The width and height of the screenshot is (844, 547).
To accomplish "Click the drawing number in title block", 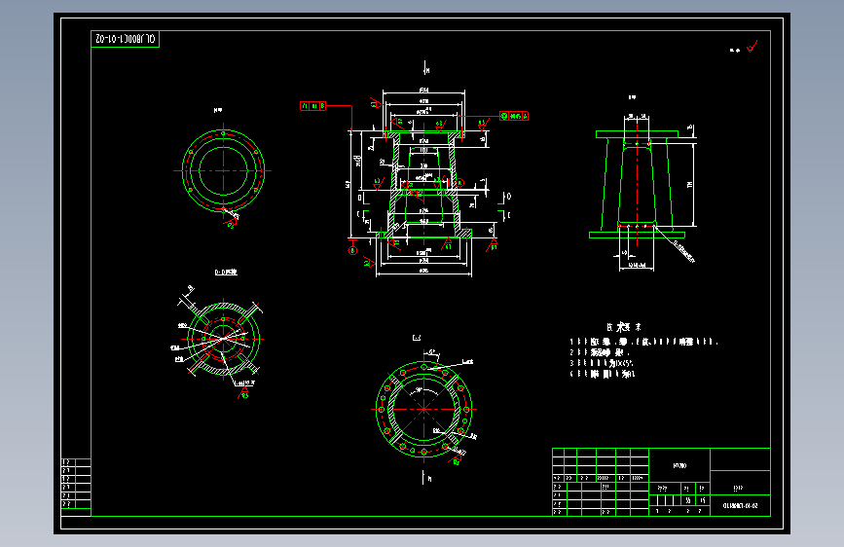I will coord(740,505).
